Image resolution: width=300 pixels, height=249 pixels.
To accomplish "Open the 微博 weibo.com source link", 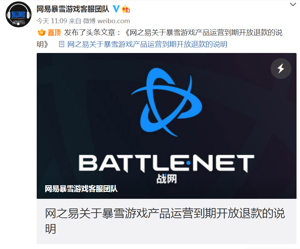I will point(106,21).
